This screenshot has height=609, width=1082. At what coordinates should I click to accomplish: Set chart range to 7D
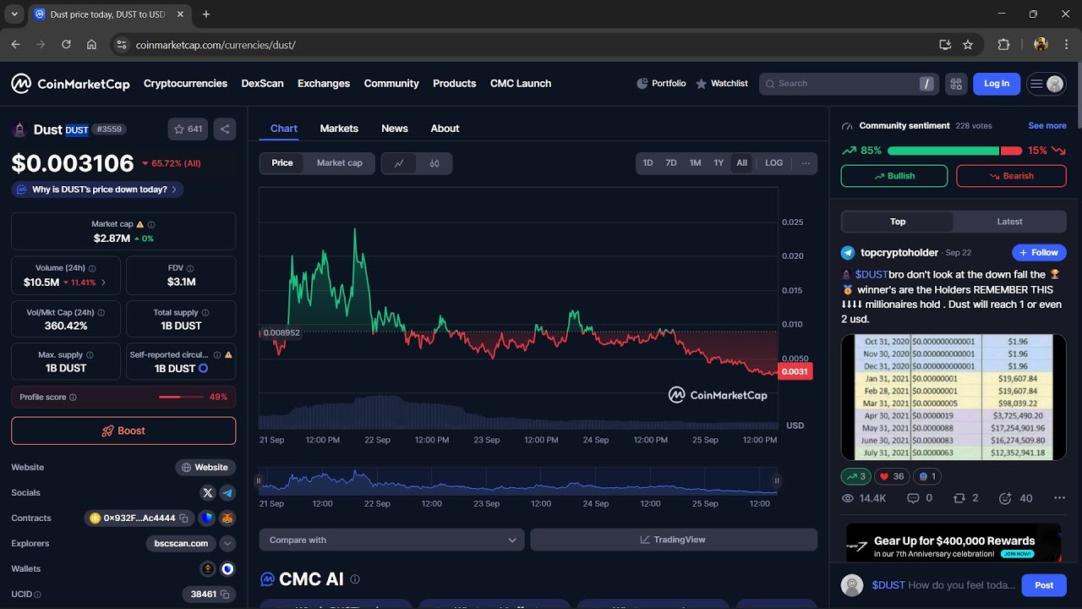click(x=671, y=163)
